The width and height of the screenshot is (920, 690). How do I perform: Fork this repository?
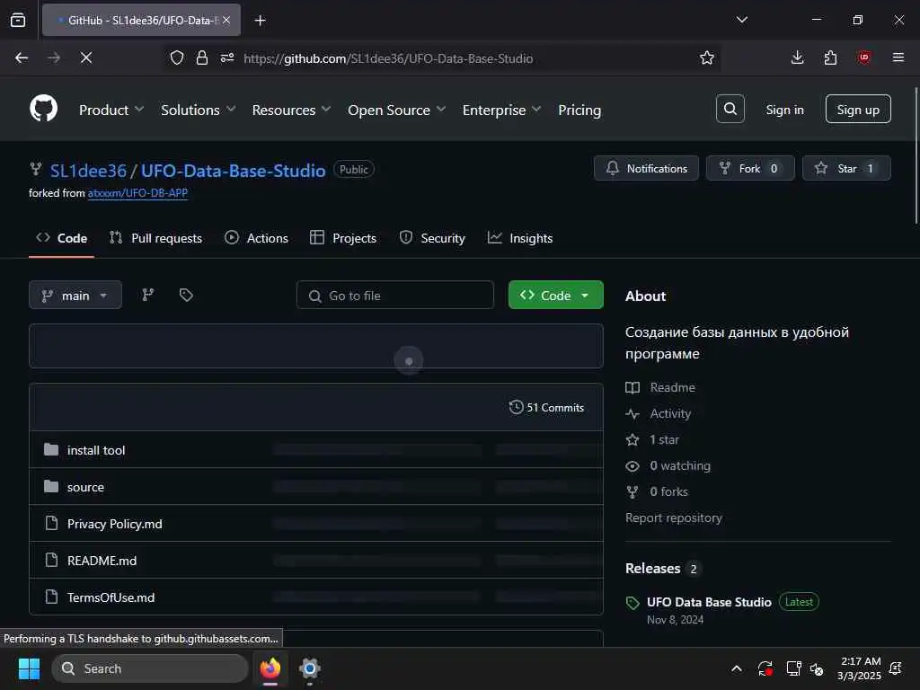click(x=750, y=168)
